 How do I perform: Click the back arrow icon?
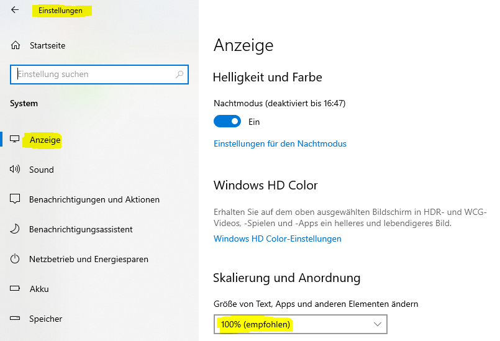pos(15,10)
